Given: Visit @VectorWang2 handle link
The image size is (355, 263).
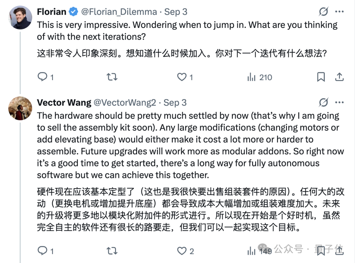Looking at the screenshot, I should click(125, 102).
